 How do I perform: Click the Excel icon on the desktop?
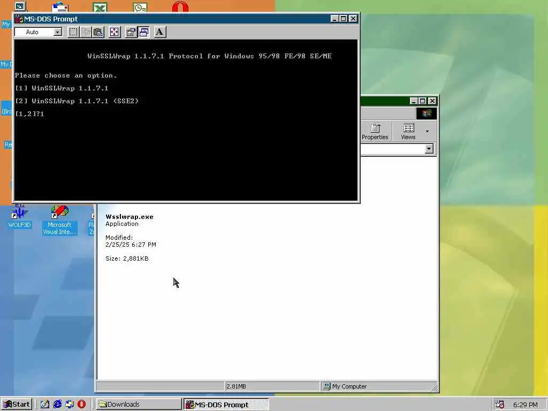[x=100, y=7]
